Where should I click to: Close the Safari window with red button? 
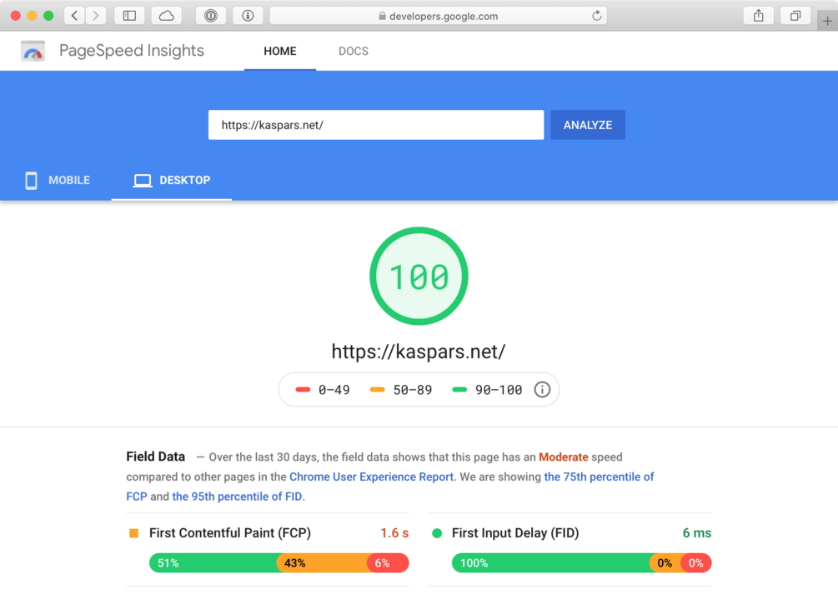coord(16,16)
